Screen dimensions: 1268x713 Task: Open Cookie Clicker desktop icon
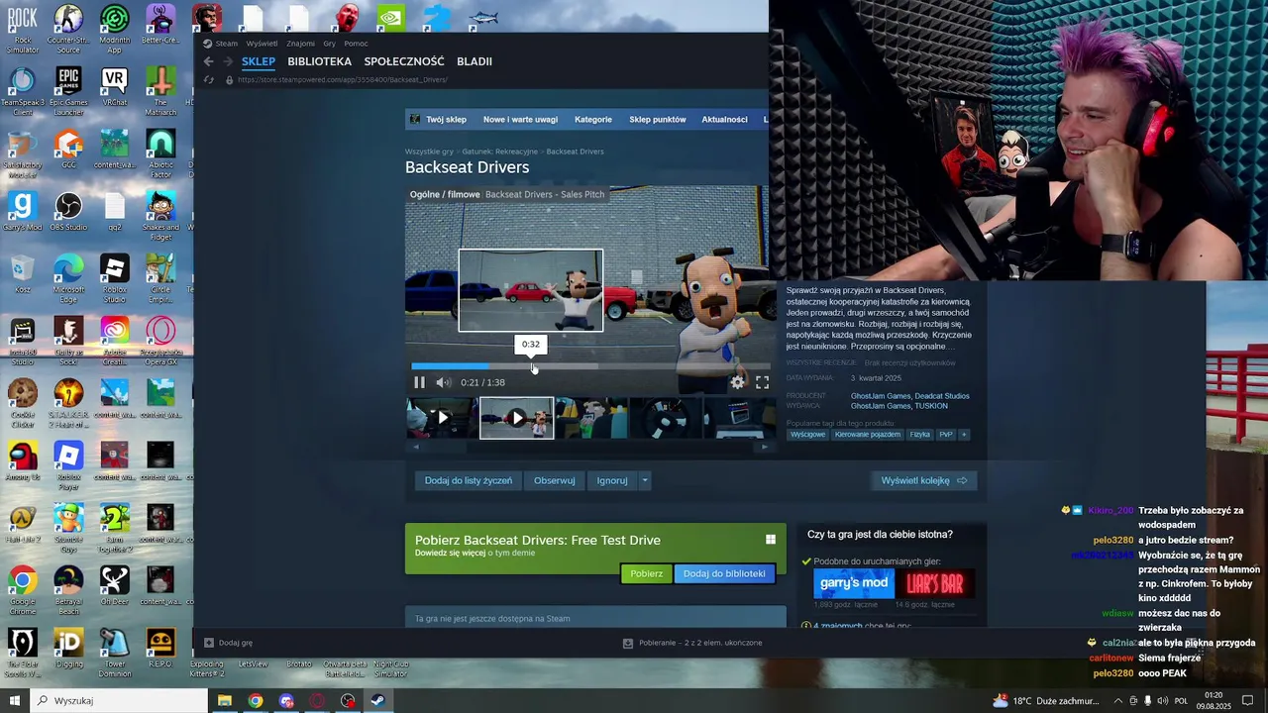point(22,403)
